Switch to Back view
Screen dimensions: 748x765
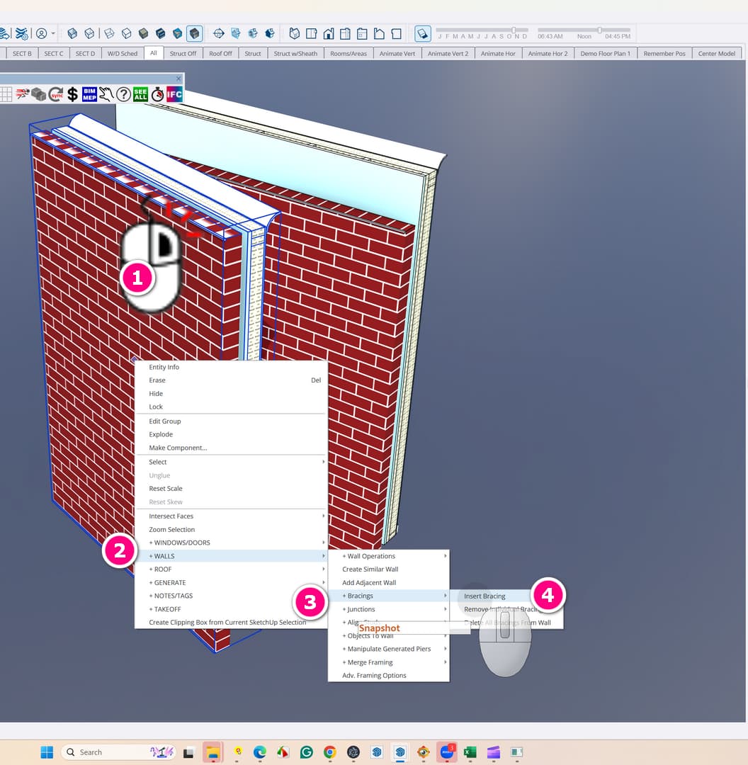[362, 33]
